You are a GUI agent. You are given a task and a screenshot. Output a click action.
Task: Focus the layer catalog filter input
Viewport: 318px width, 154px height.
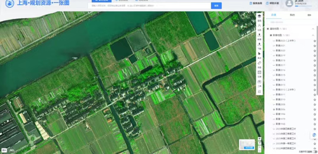click(291, 22)
